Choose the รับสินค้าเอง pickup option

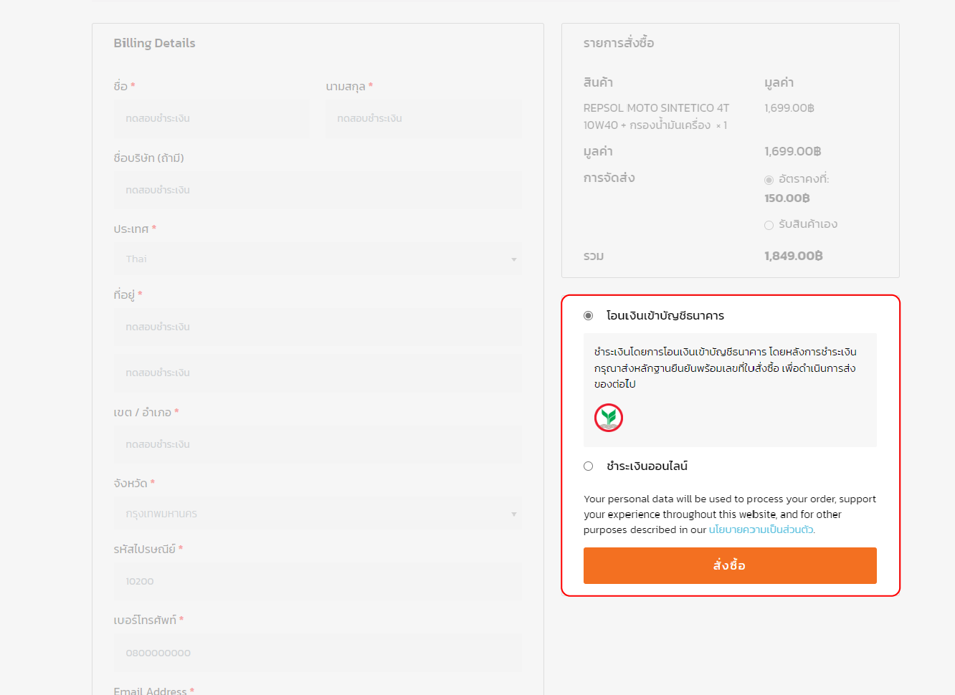click(769, 225)
